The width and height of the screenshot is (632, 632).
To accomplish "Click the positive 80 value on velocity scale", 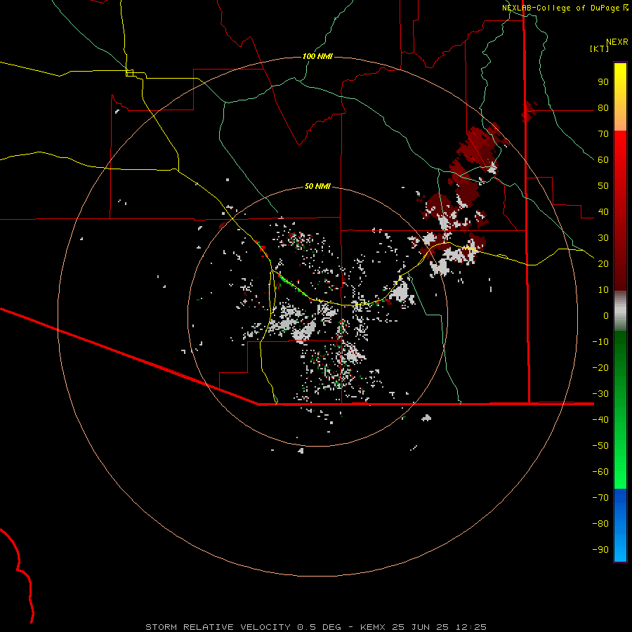I will 603,108.
